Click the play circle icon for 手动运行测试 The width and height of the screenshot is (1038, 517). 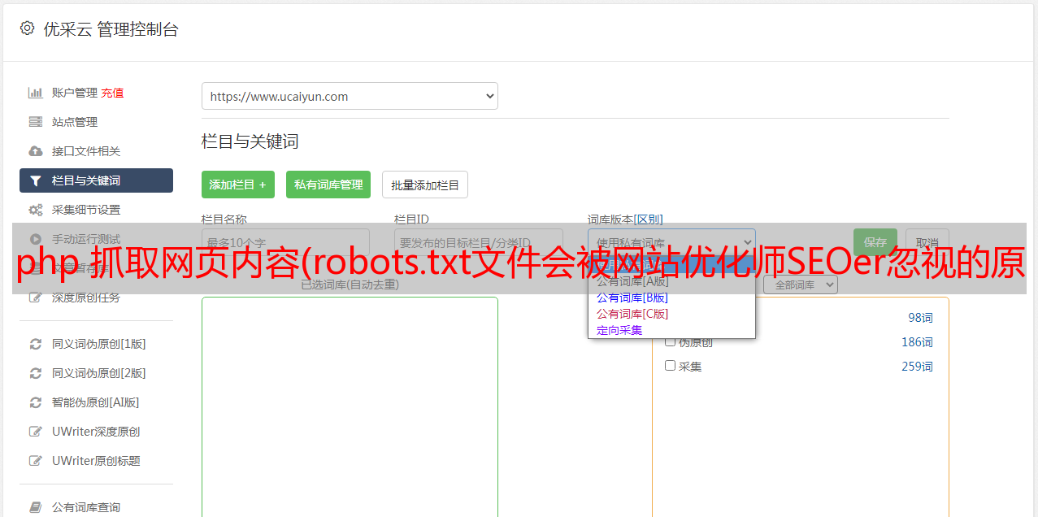(x=36, y=239)
